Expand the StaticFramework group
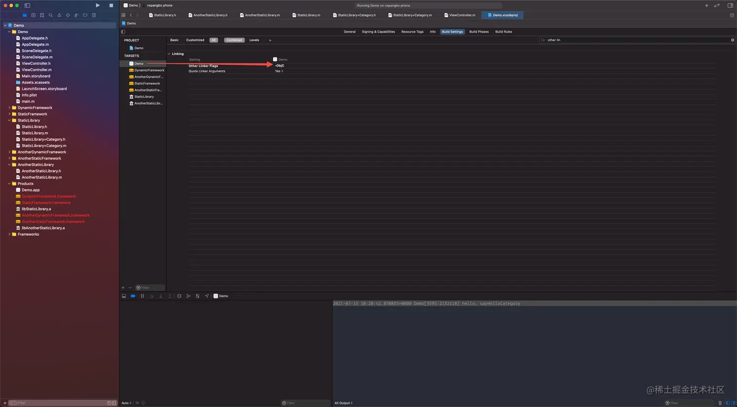The height and width of the screenshot is (407, 737). click(x=9, y=114)
